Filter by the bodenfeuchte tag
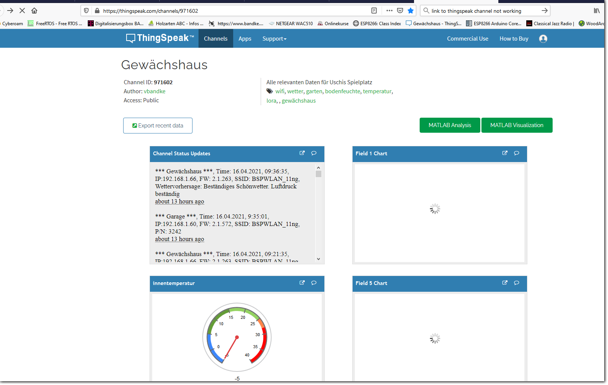 coord(343,91)
